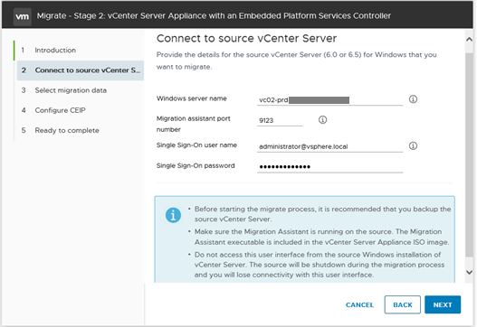
Task: Open info icon for Single Sign-On user name
Action: pos(413,145)
